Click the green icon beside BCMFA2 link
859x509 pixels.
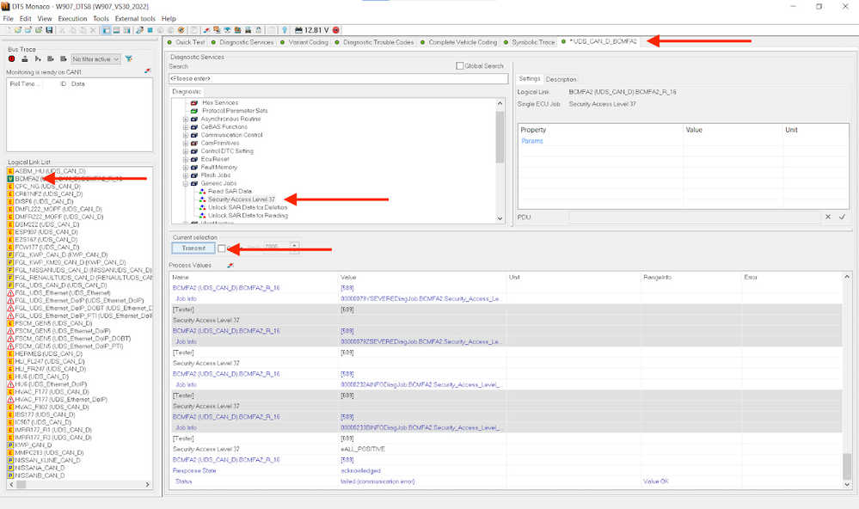(10, 179)
